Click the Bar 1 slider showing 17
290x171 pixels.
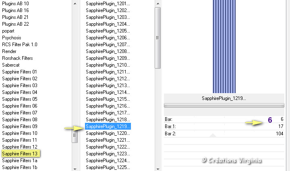(224, 126)
